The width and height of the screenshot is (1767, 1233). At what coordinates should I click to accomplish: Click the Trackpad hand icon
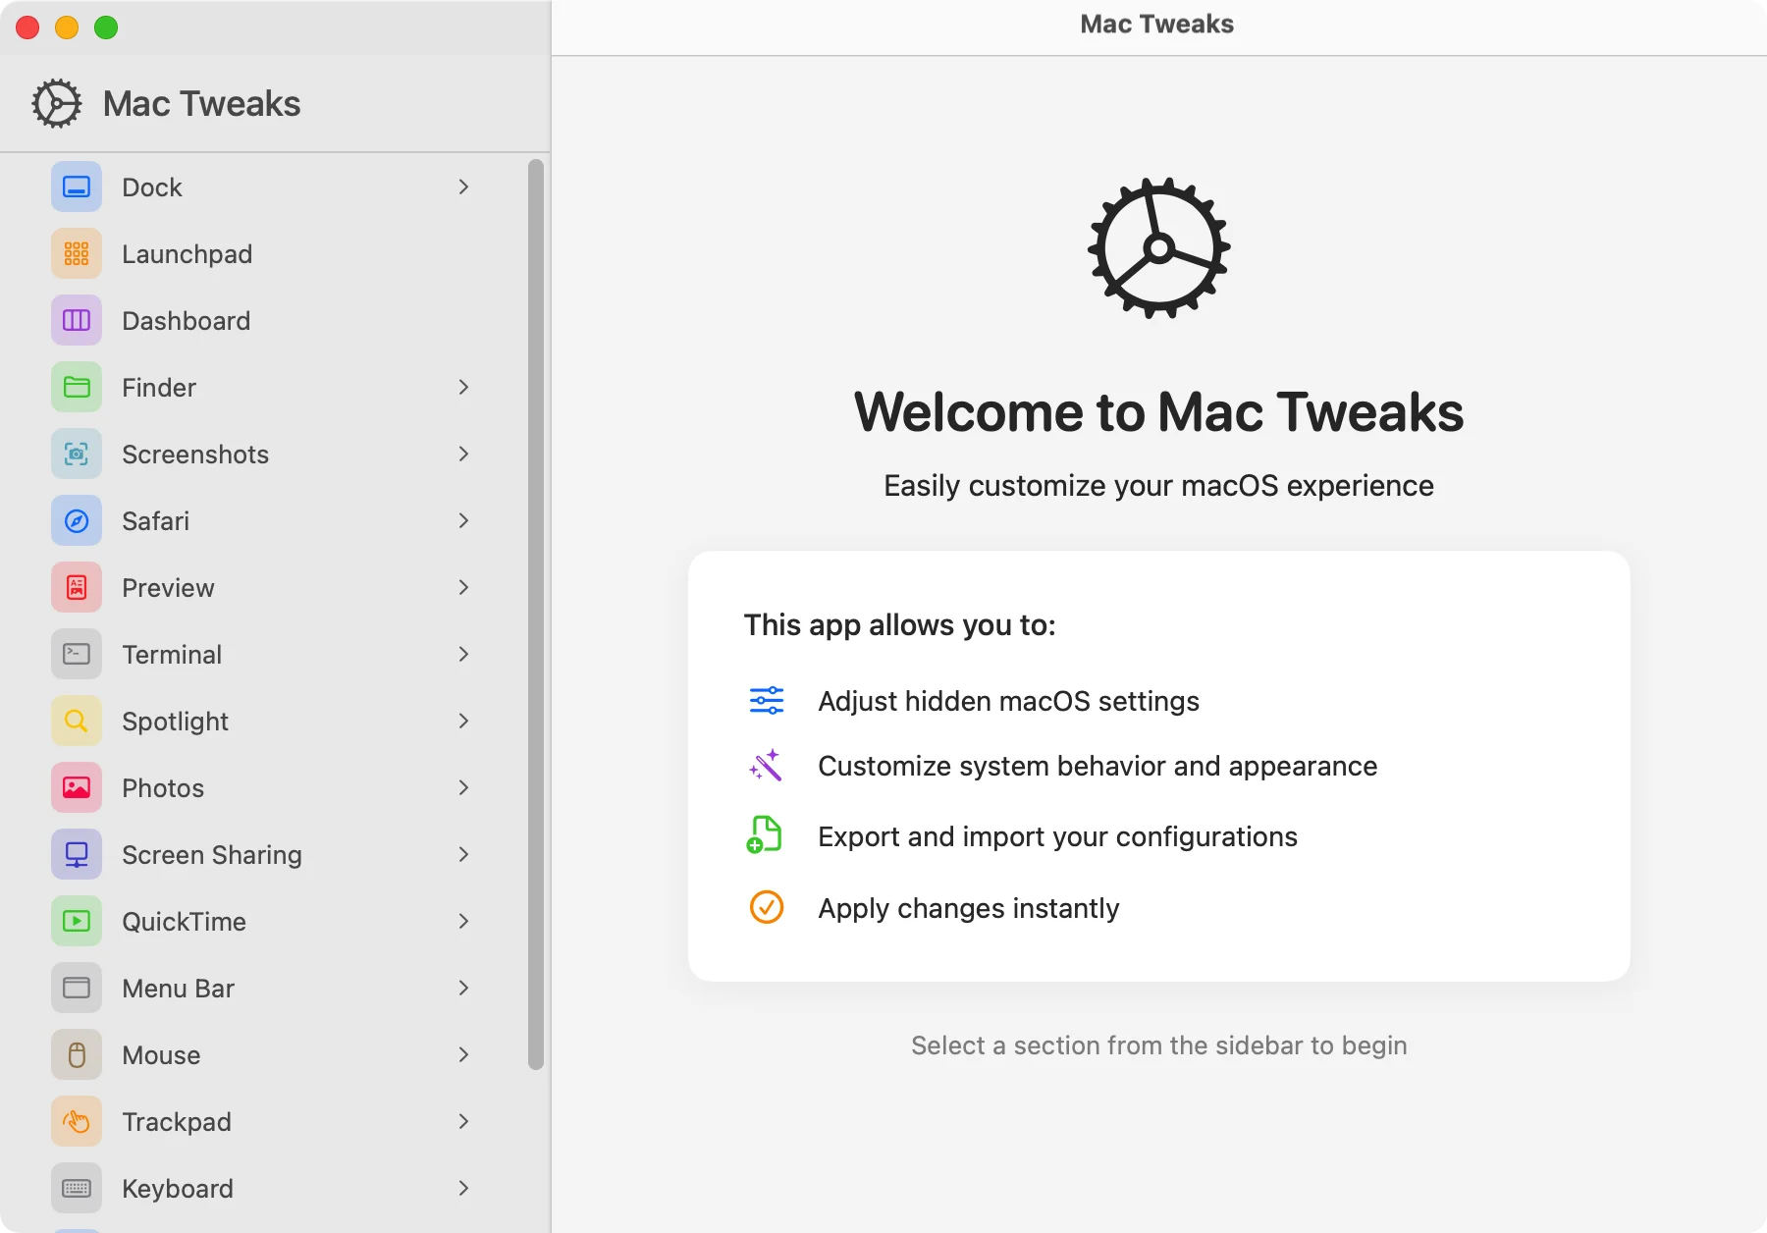(x=77, y=1121)
